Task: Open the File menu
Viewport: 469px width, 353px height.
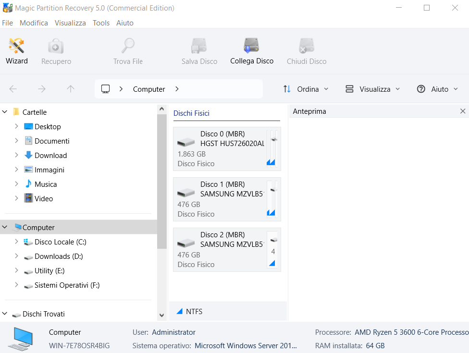Action: click(8, 23)
